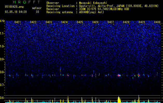Click observer name Masayuki Kobayashi
163x103 pixels.
tap(93, 3)
